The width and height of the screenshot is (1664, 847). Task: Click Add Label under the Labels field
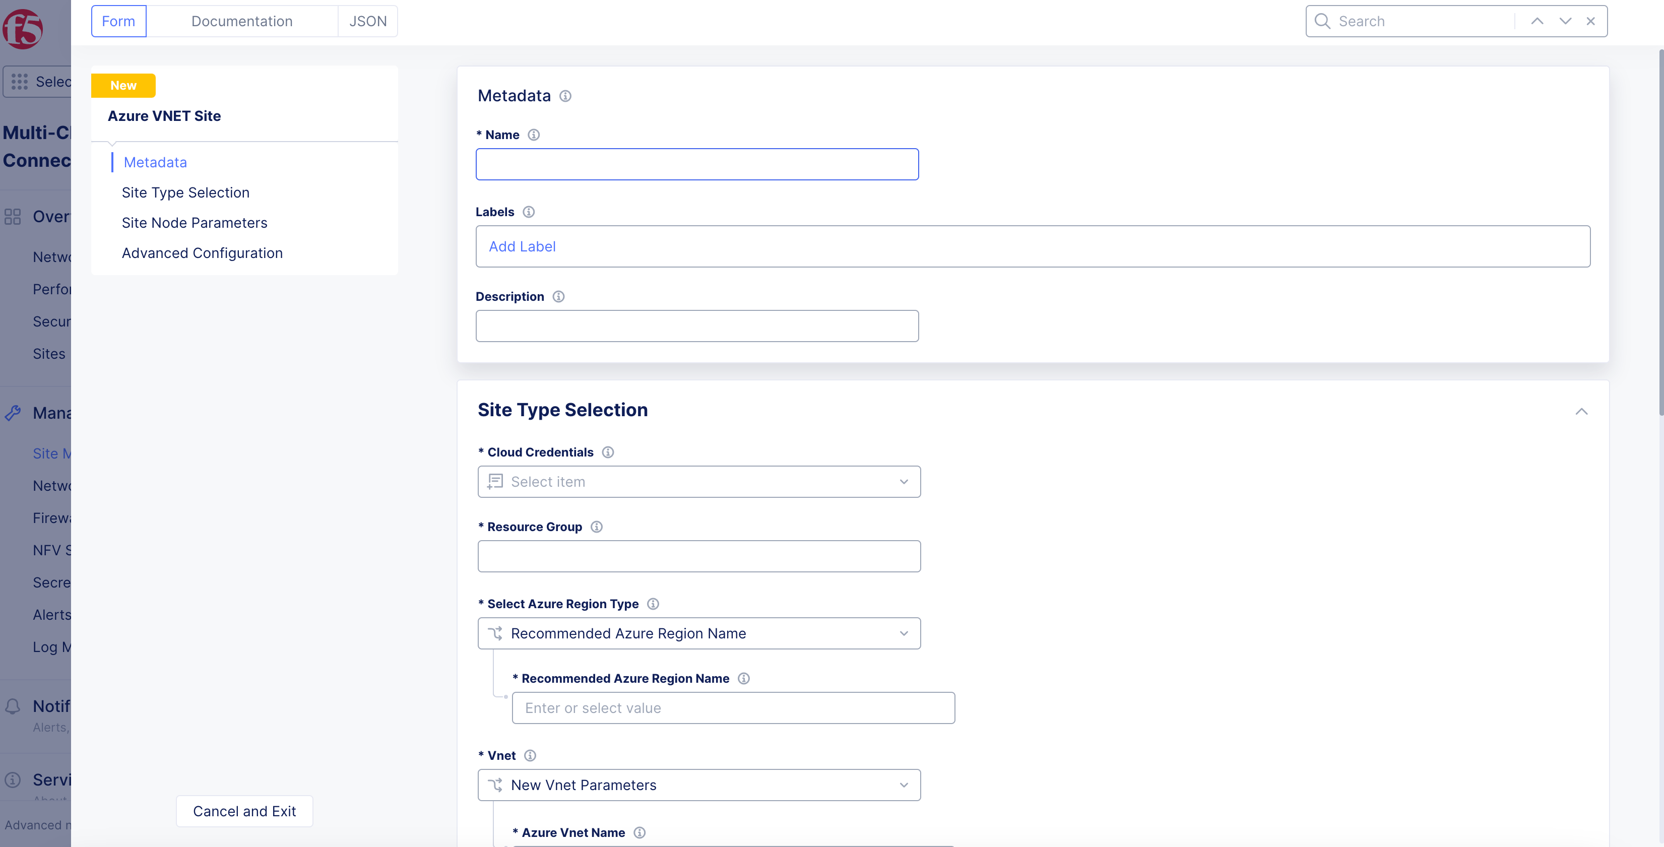click(522, 246)
